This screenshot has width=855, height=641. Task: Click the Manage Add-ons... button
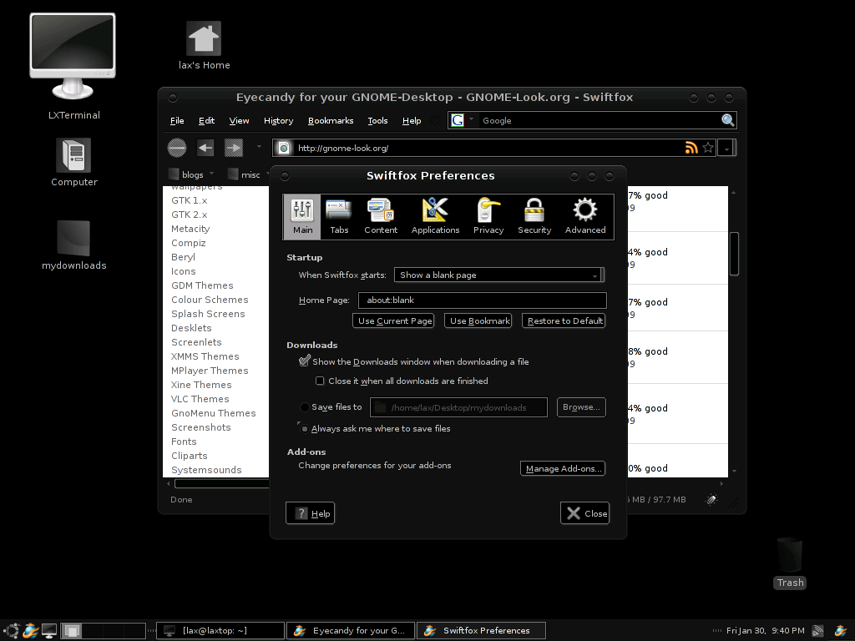[563, 468]
